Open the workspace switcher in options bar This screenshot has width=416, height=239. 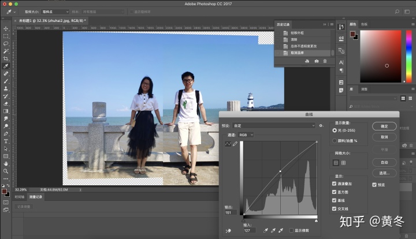[407, 12]
